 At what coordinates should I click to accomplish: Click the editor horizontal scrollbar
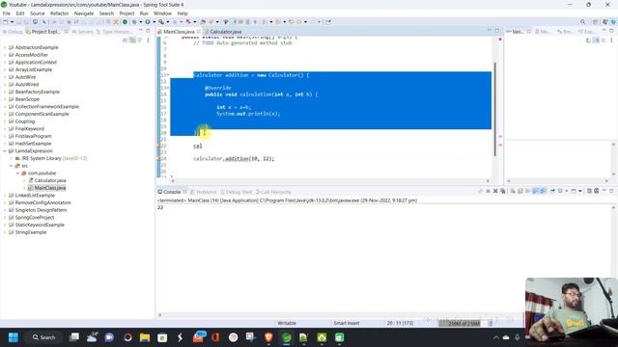[330, 181]
